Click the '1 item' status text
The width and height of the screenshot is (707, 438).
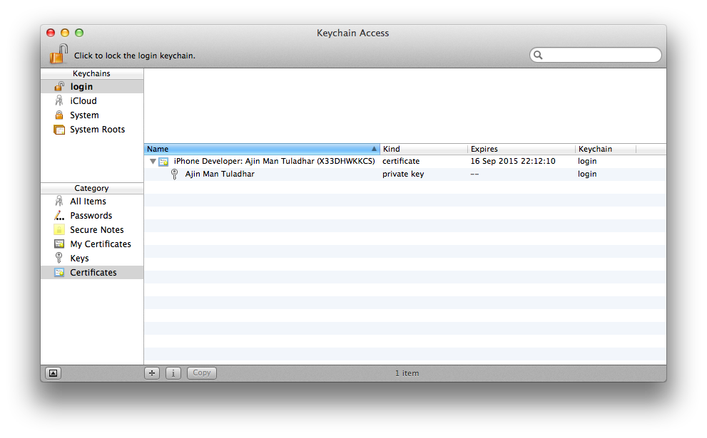pos(407,373)
